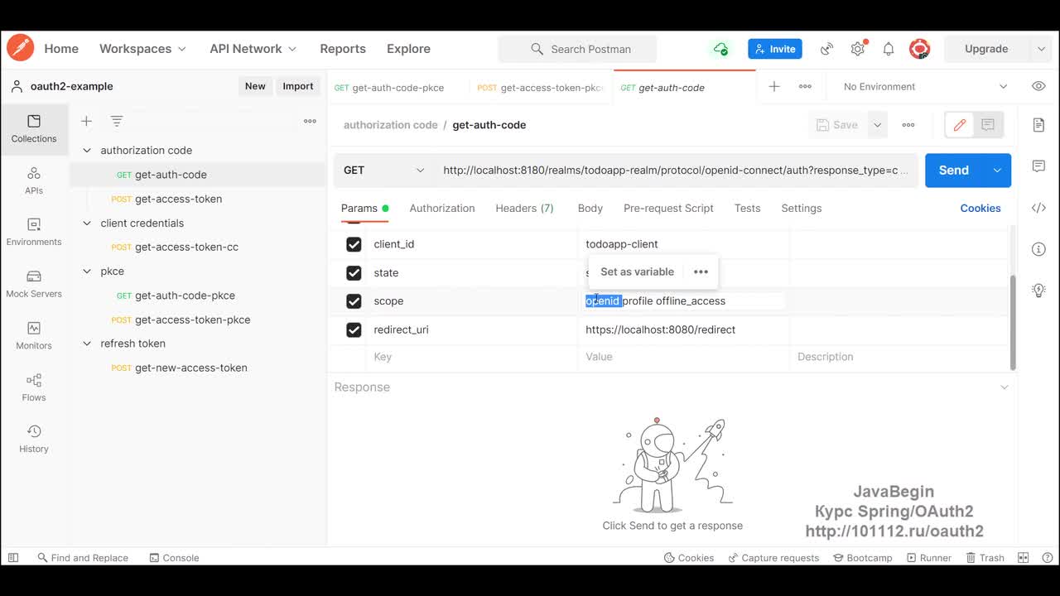Open the capture requests satellite icon
Screen dimensions: 1060x596
pos(826,49)
